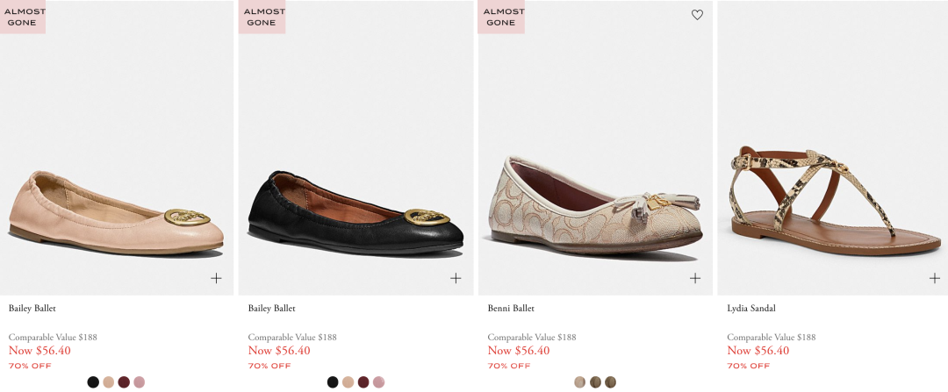Click plus quick-view icon on Lydia Sandal

(935, 278)
